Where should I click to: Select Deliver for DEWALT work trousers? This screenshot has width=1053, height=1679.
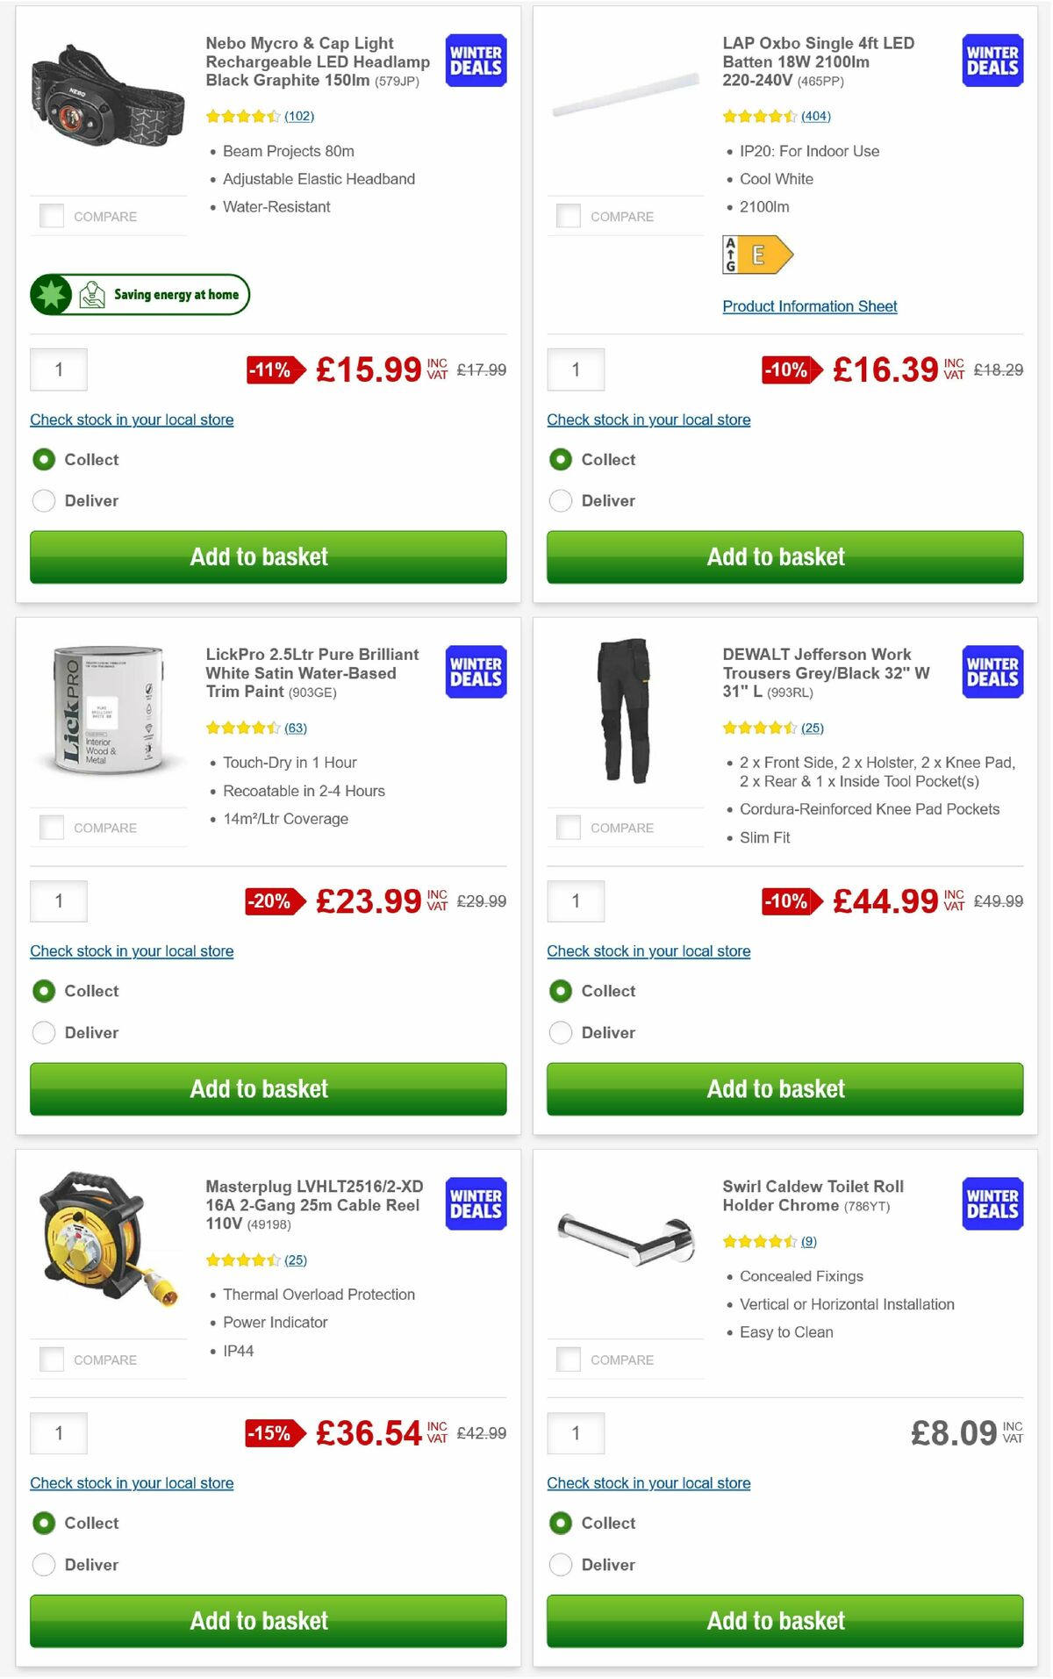point(561,1032)
